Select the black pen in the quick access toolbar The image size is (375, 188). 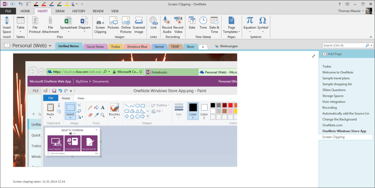pos(36,4)
